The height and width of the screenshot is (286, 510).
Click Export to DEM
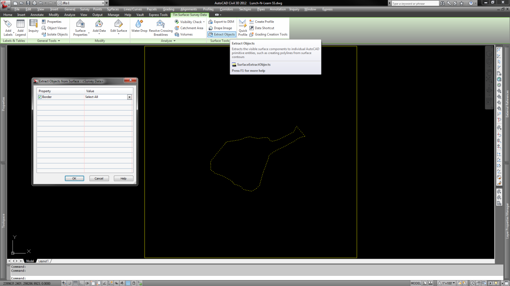(x=221, y=22)
